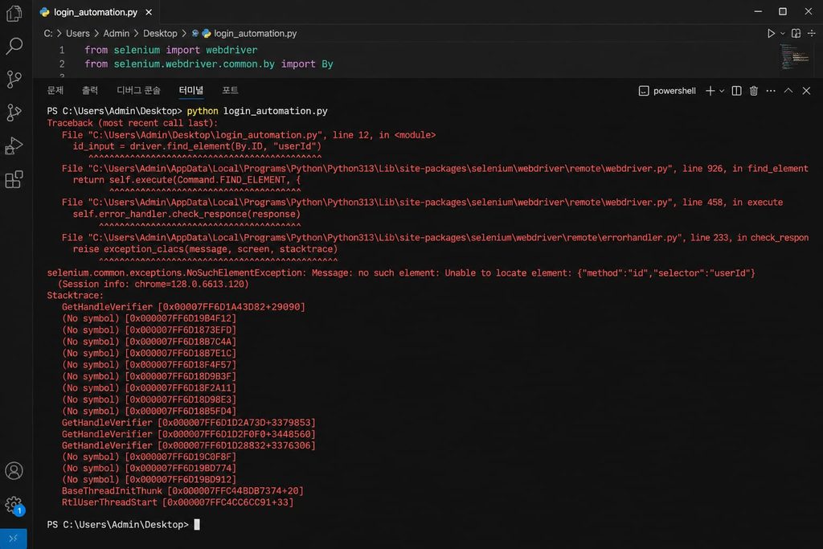Select the login_automation.py editor tab
This screenshot has height=549, width=823.
pos(96,12)
